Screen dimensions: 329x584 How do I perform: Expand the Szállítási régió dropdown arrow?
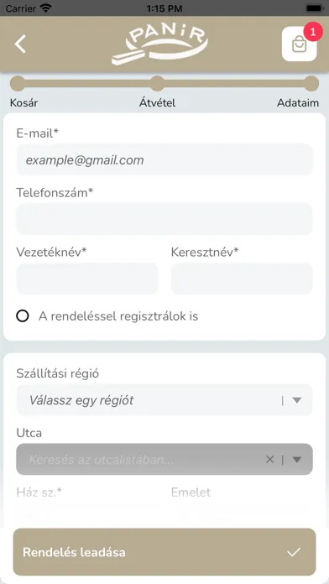pos(296,400)
